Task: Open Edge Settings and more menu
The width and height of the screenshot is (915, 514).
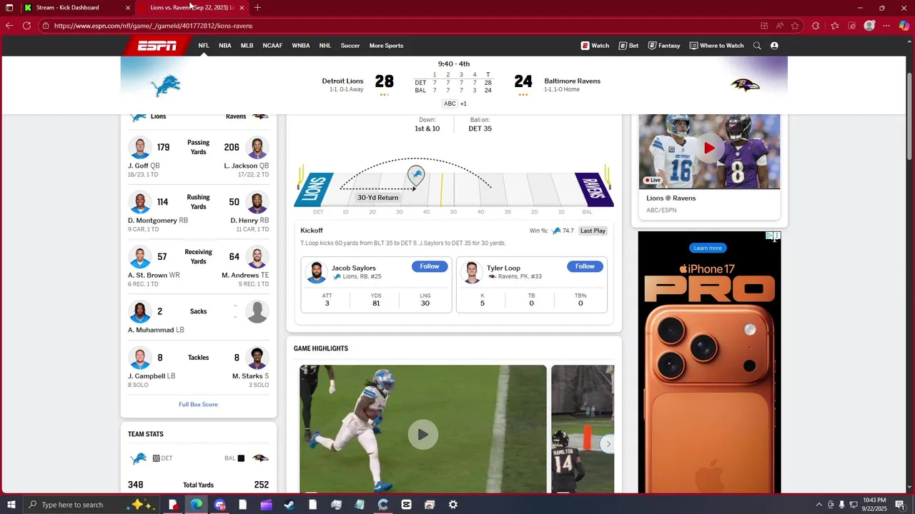Action: (886, 26)
